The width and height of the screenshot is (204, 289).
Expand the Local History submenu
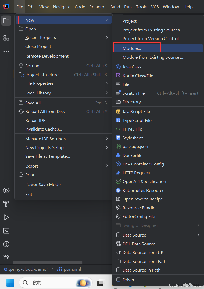(x=38, y=93)
